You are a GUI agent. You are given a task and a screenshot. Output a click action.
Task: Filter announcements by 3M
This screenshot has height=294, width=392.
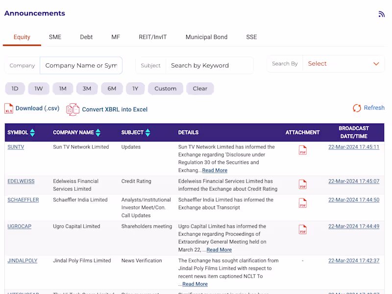point(87,89)
